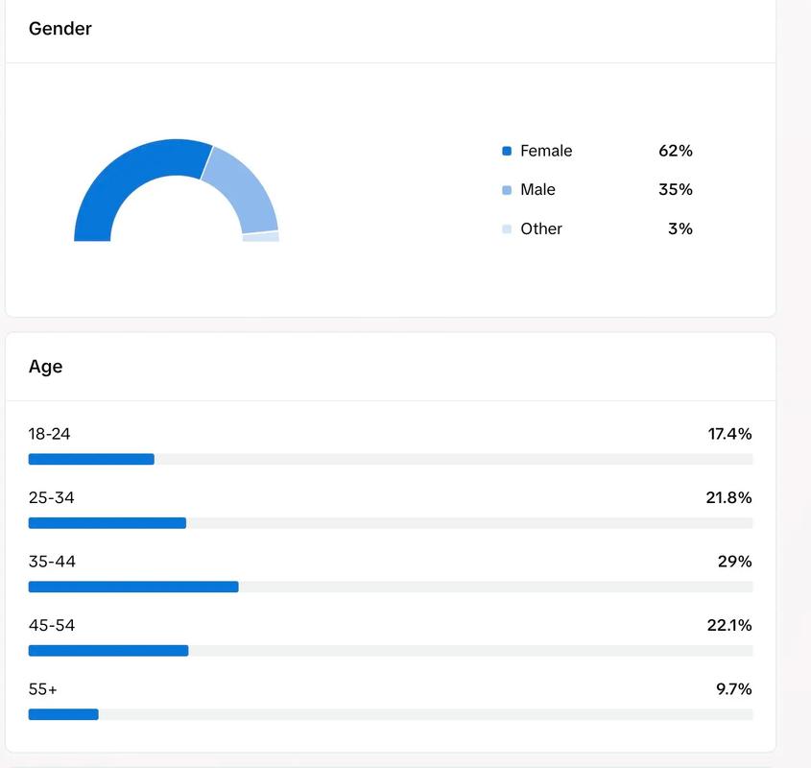This screenshot has height=768, width=811.
Task: Click the 29% value for ages 35-44
Action: coord(734,562)
